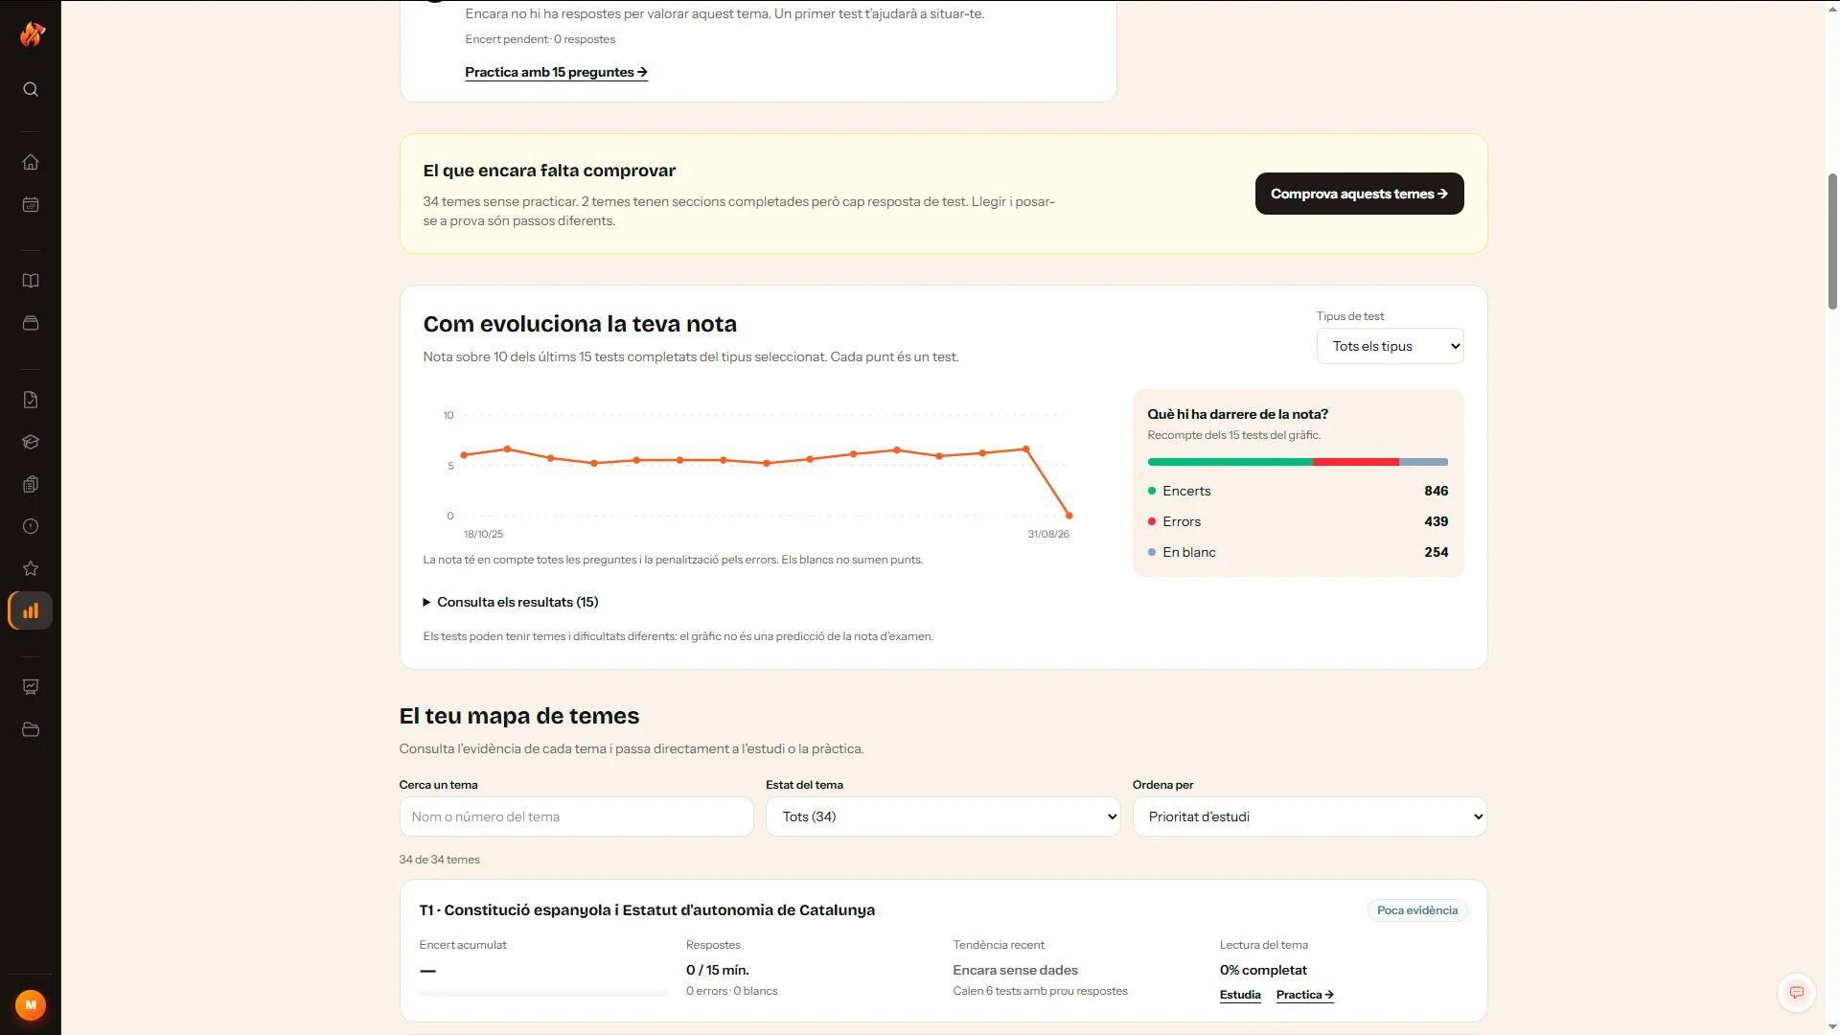Click the Practica link for T1
Viewport: 1840px width, 1035px height.
click(1304, 995)
